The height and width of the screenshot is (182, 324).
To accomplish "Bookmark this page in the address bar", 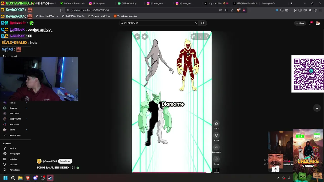I will click(61, 10).
